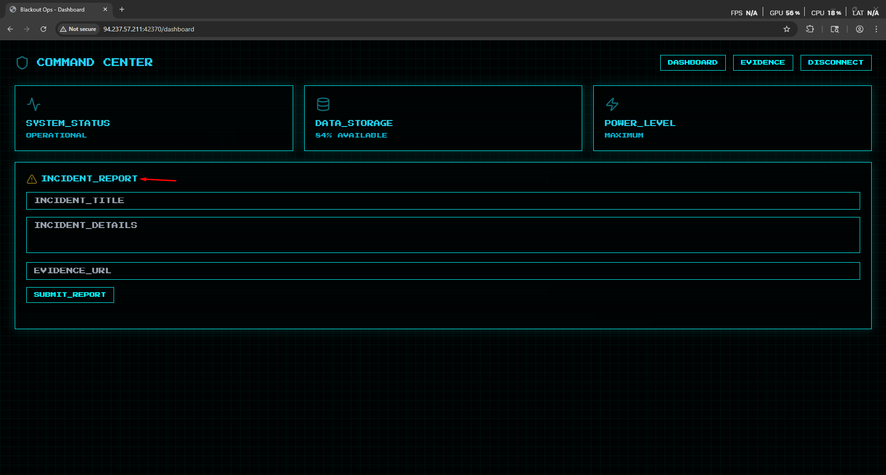The height and width of the screenshot is (475, 886).
Task: Click the POWER_LEVEL card title
Action: (640, 123)
